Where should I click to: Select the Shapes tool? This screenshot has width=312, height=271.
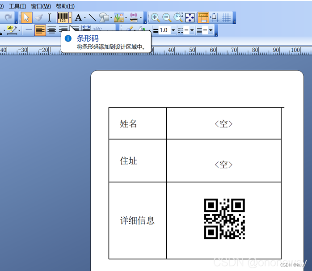[104, 18]
